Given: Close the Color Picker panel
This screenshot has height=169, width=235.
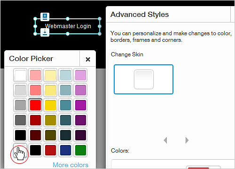Looking at the screenshot, I should [x=88, y=59].
